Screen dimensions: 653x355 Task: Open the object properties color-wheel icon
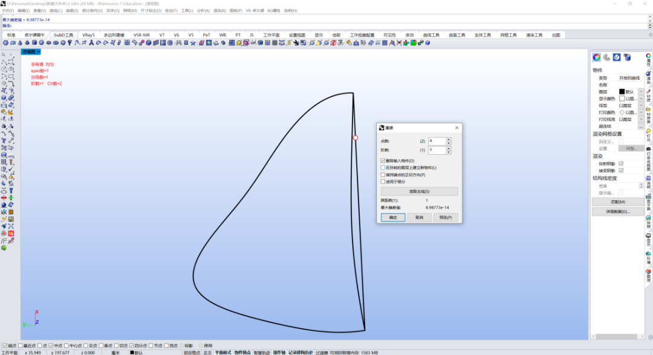[596, 57]
